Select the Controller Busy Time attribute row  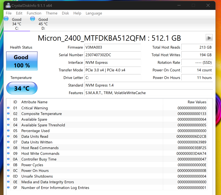(107, 159)
